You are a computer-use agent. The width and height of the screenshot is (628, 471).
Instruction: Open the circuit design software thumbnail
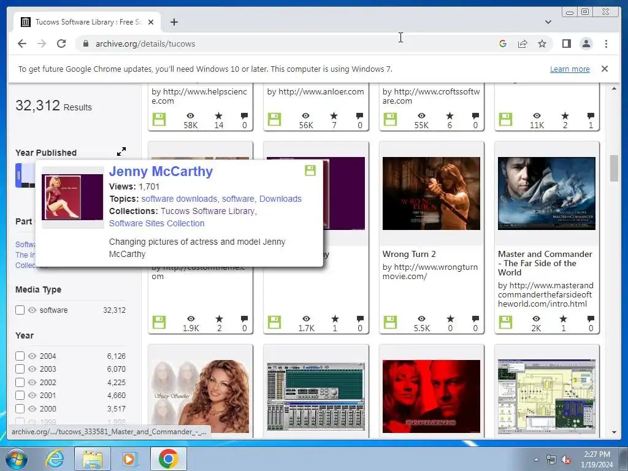pos(546,396)
